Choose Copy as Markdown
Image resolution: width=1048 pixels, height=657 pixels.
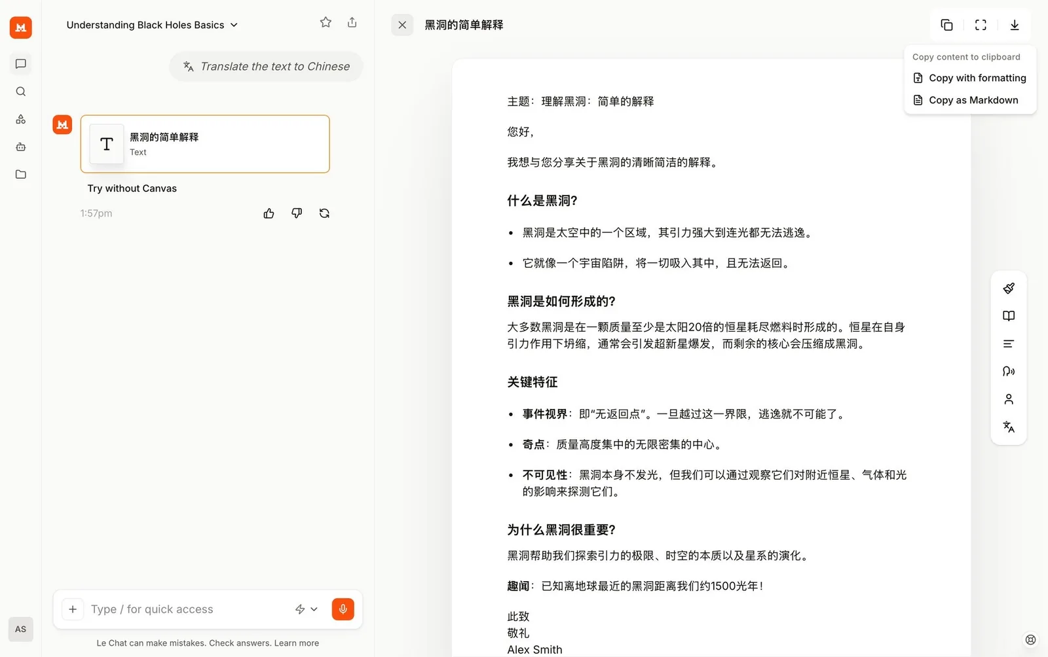970,100
